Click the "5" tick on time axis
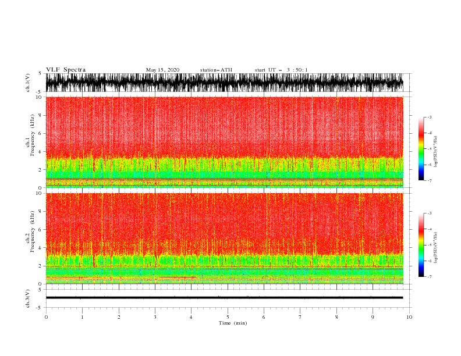 coord(228,317)
